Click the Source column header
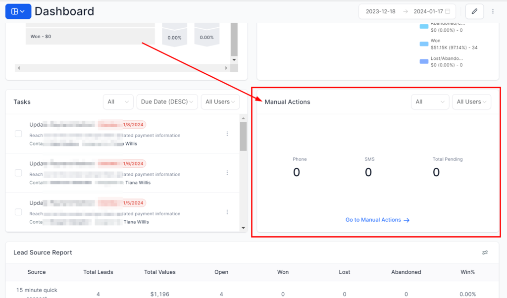This screenshot has width=507, height=298. tap(37, 272)
